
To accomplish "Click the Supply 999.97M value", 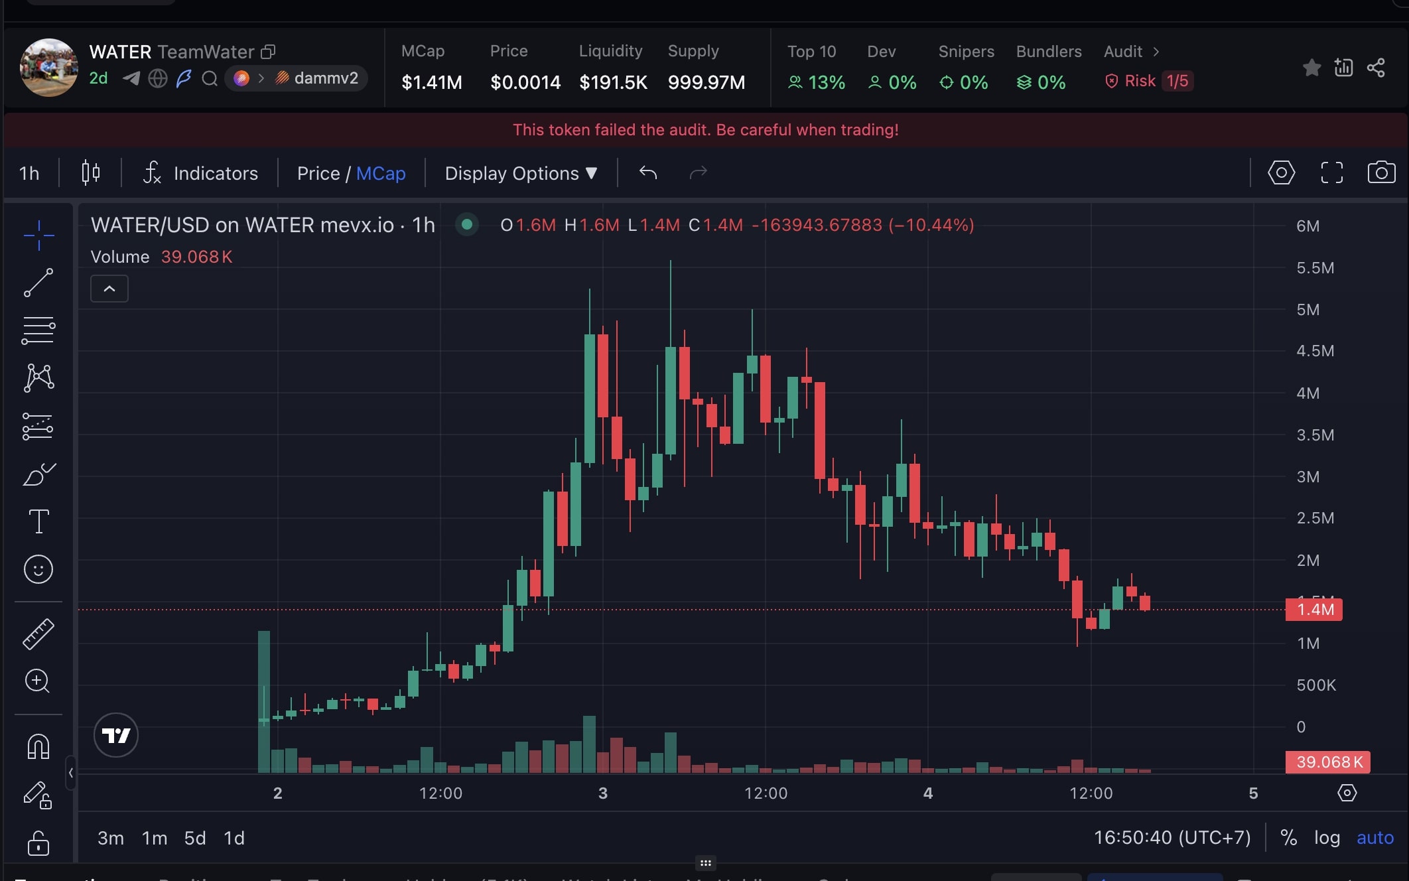I will tap(706, 82).
